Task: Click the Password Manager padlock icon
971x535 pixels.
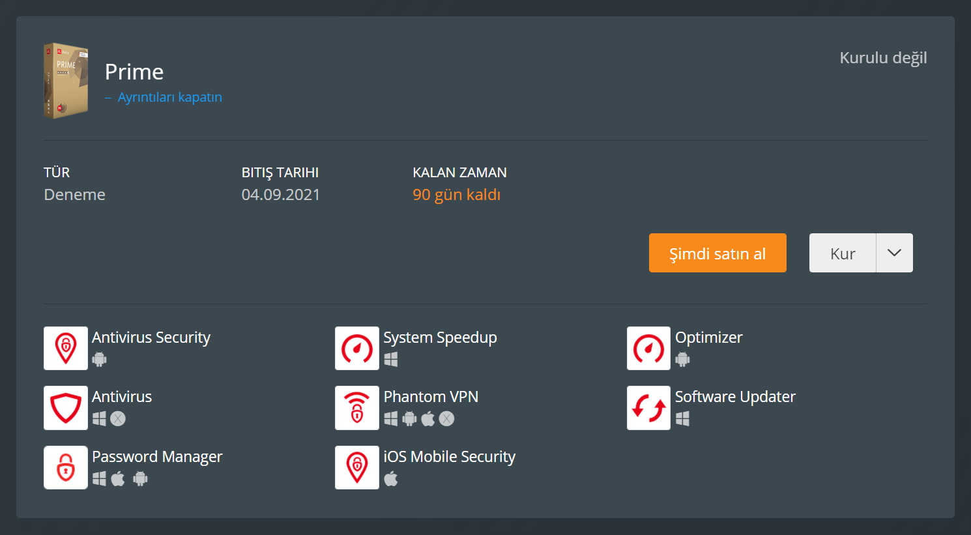Action: (x=66, y=467)
